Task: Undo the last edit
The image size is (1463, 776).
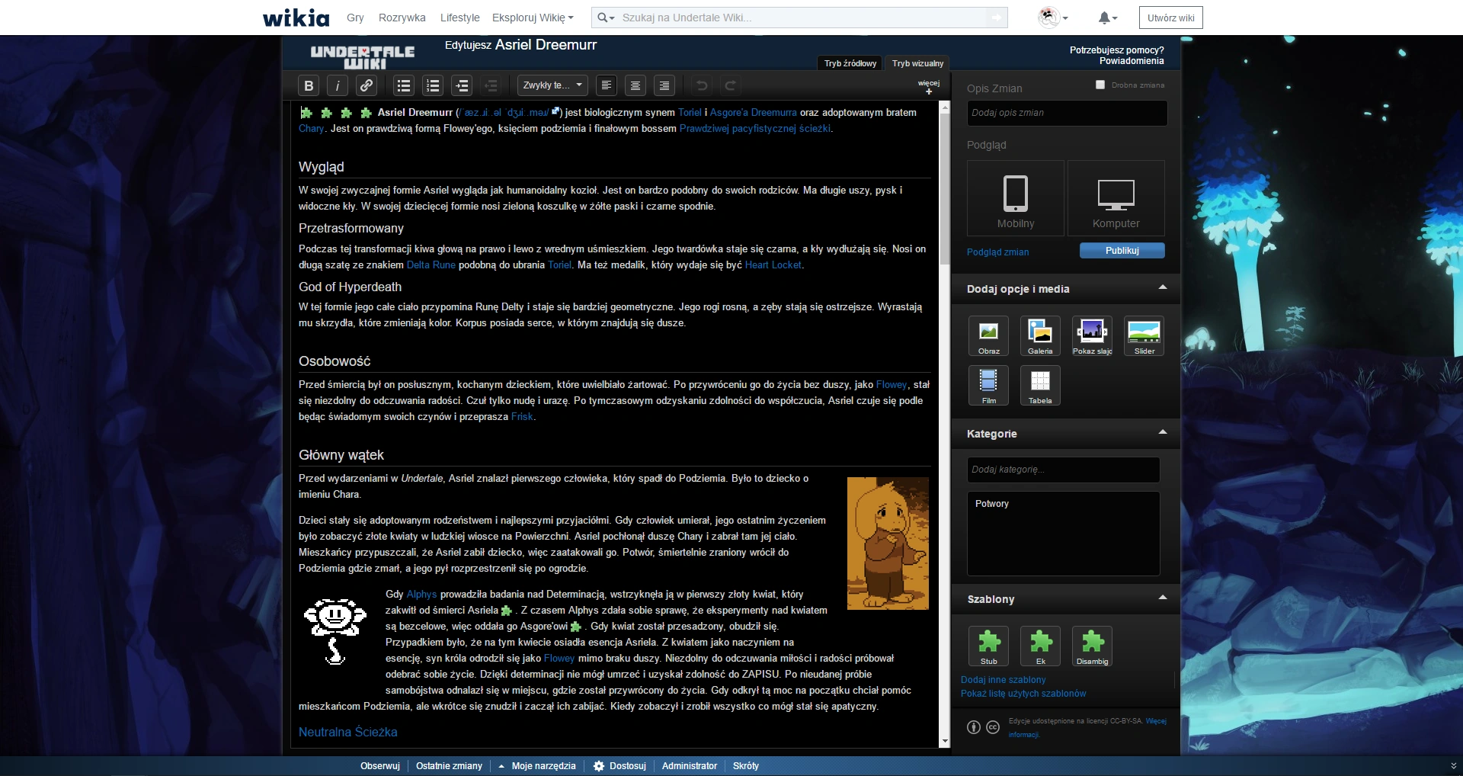Action: 702,86
